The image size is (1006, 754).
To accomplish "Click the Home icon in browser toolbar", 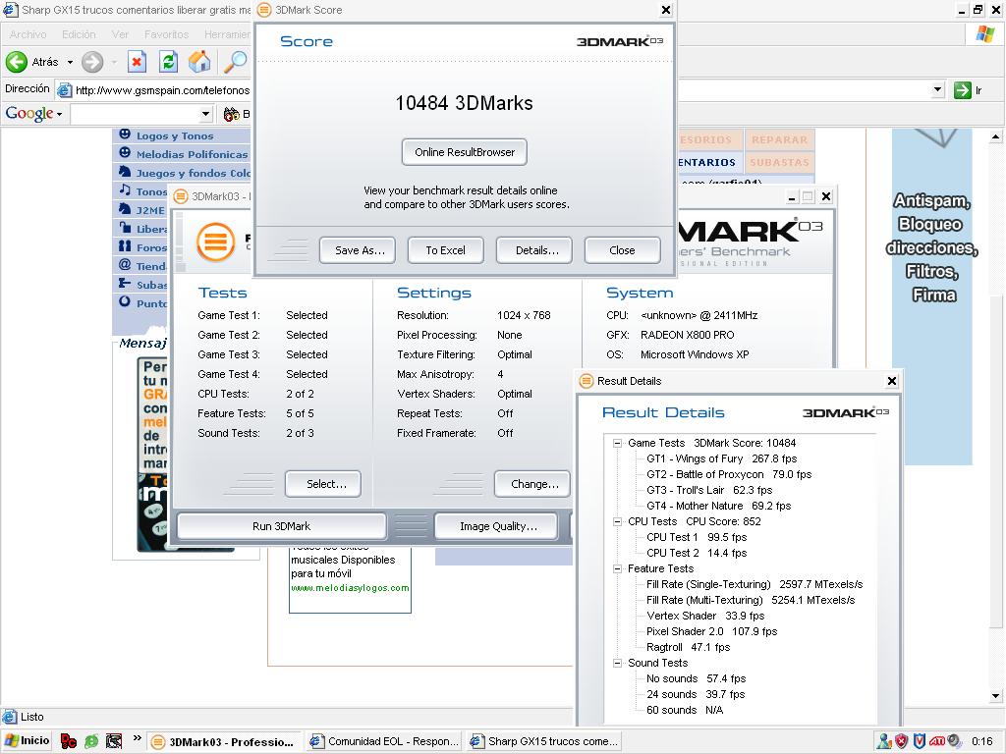I will (199, 62).
